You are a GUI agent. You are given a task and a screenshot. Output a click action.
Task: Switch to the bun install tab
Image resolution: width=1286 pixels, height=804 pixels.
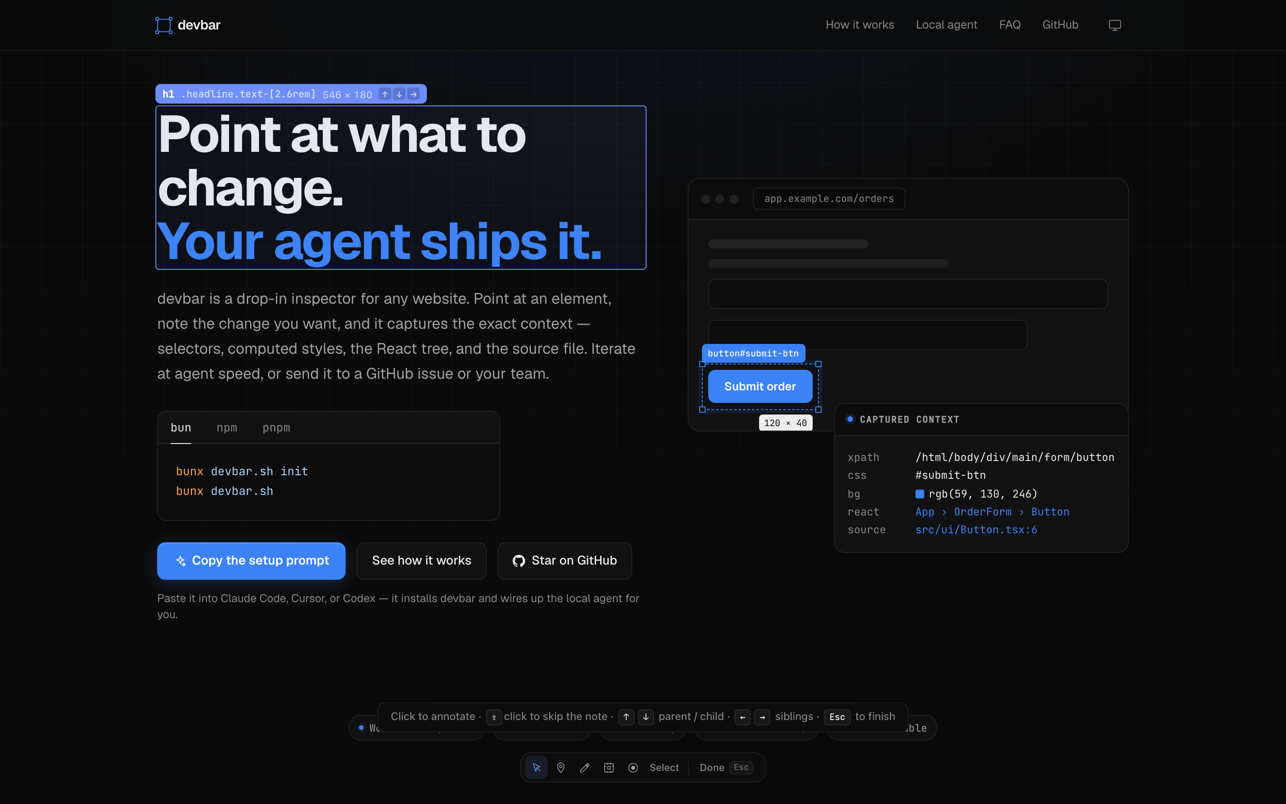pyautogui.click(x=181, y=427)
